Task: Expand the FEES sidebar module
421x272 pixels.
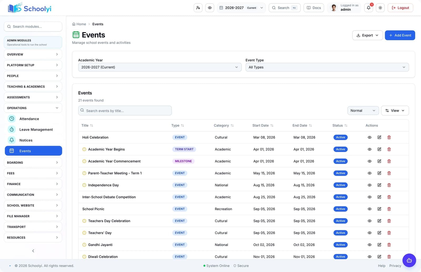Action: [x=33, y=173]
